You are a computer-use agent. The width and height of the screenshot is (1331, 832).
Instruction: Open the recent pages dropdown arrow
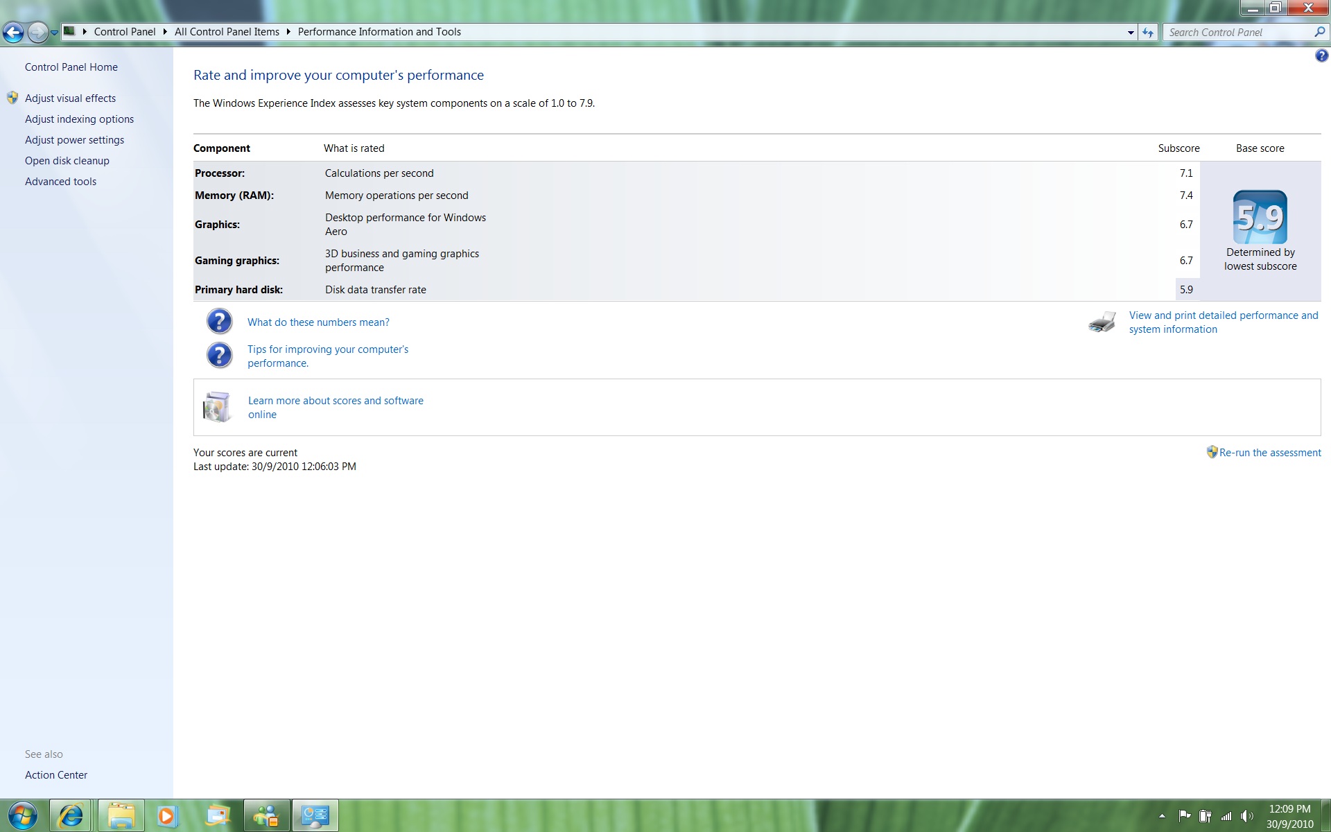tap(54, 33)
